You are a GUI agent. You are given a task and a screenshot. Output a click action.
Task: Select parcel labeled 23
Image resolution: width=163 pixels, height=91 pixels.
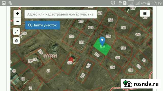48,71
